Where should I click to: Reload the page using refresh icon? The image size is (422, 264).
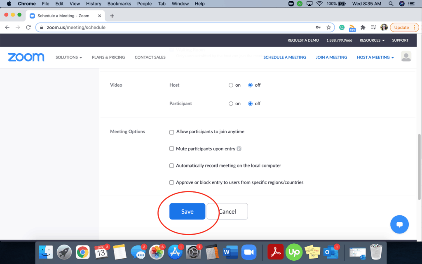[28, 28]
